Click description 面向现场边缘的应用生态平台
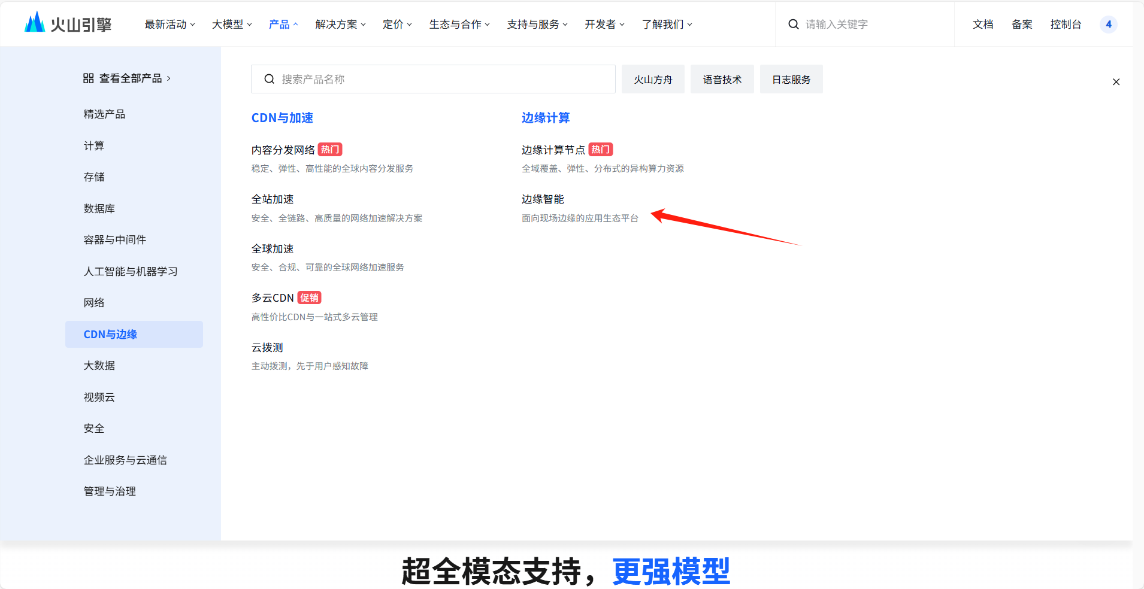This screenshot has width=1144, height=589. [x=580, y=218]
